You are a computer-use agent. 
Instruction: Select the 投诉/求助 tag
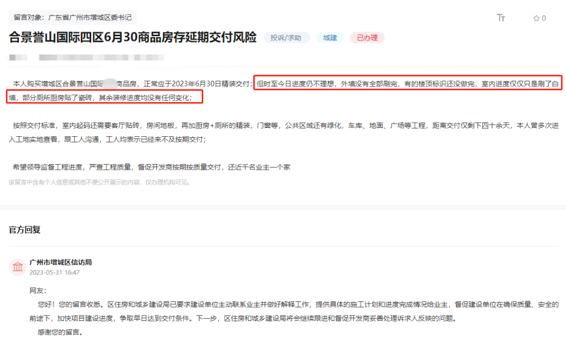(x=287, y=37)
